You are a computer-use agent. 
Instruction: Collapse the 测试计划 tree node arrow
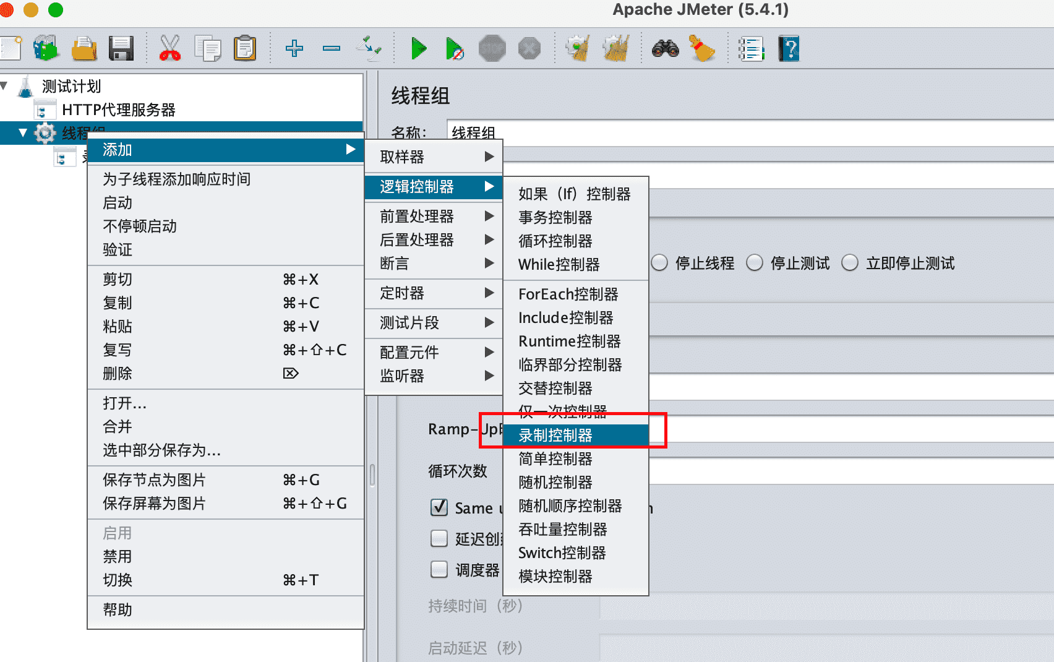click(4, 85)
